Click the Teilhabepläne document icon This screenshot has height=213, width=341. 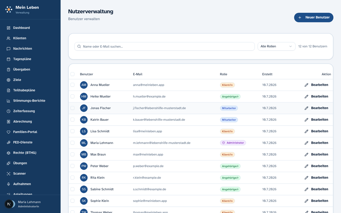pyautogui.click(x=9, y=90)
